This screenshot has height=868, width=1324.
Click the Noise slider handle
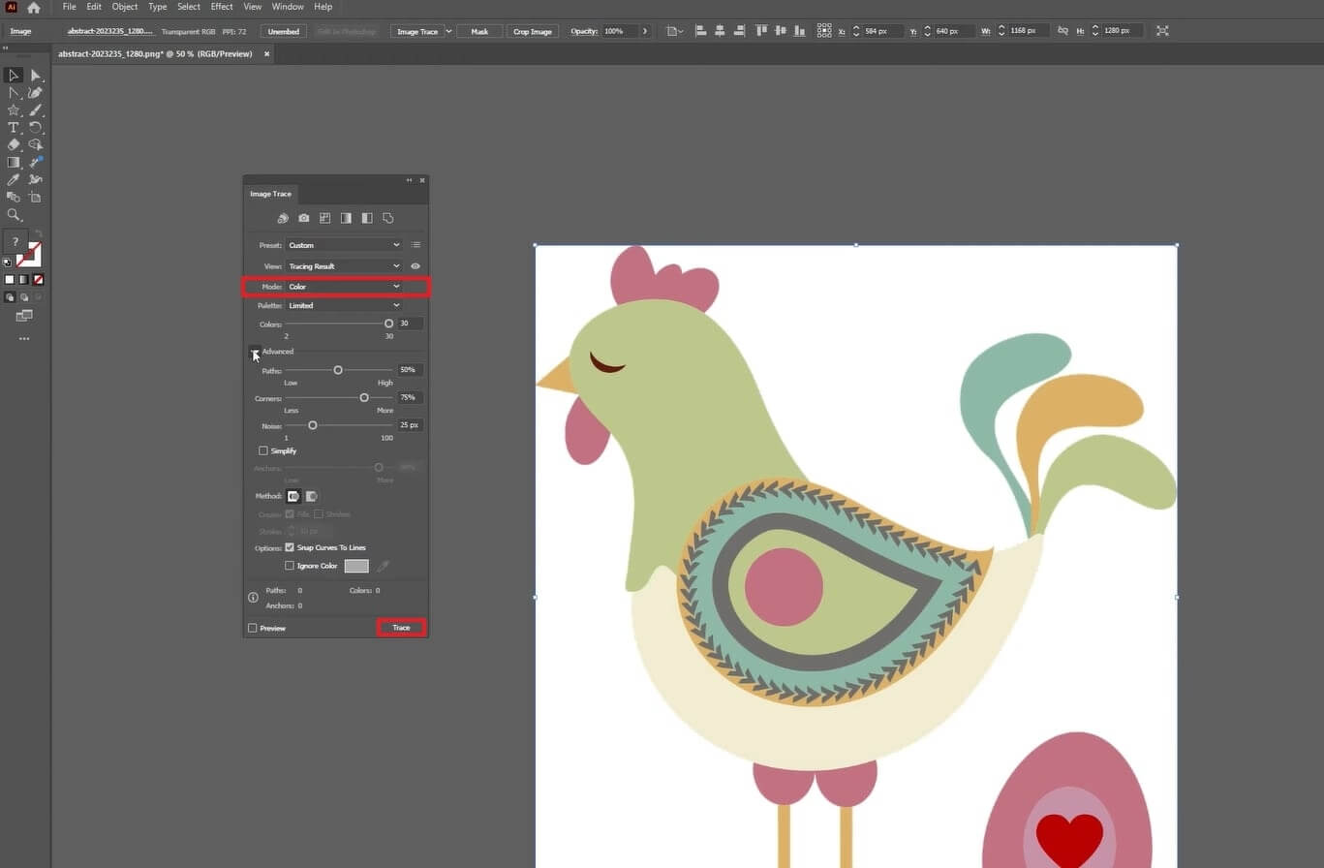(x=312, y=425)
